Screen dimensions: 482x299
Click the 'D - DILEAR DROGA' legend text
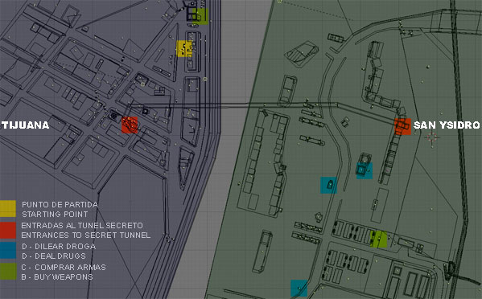(x=59, y=246)
